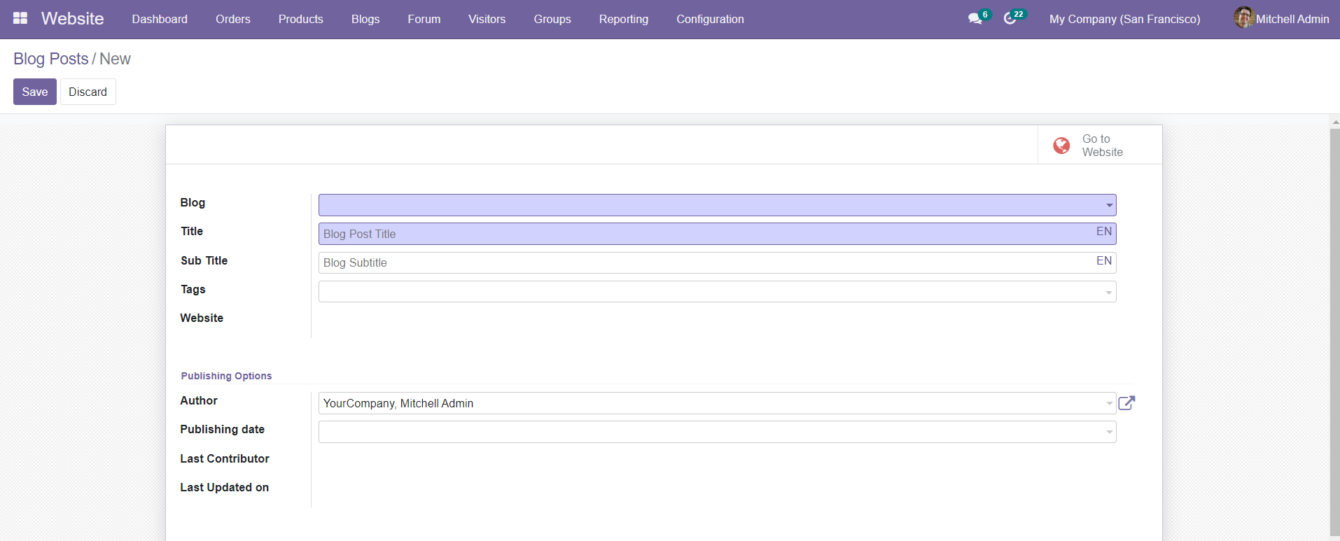Click the Blog field label
This screenshot has width=1340, height=541.
click(x=193, y=202)
